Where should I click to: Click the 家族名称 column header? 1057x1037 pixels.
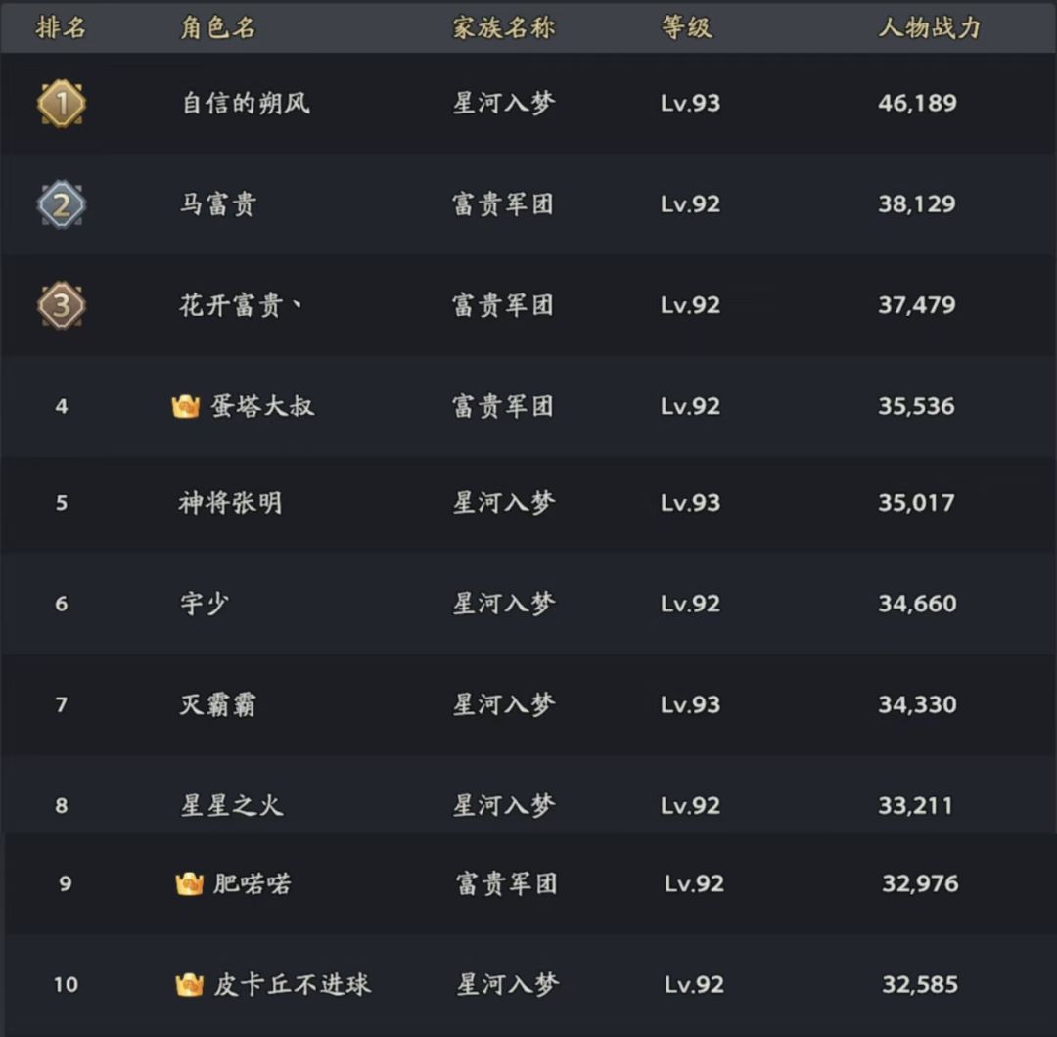click(x=503, y=28)
